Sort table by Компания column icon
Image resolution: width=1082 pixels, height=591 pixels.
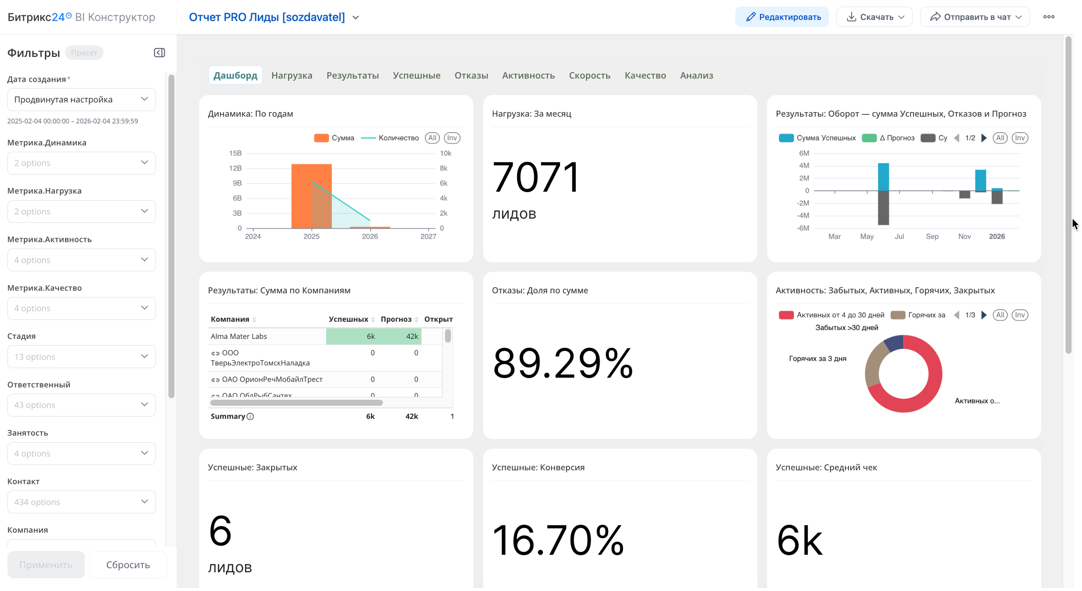[254, 320]
